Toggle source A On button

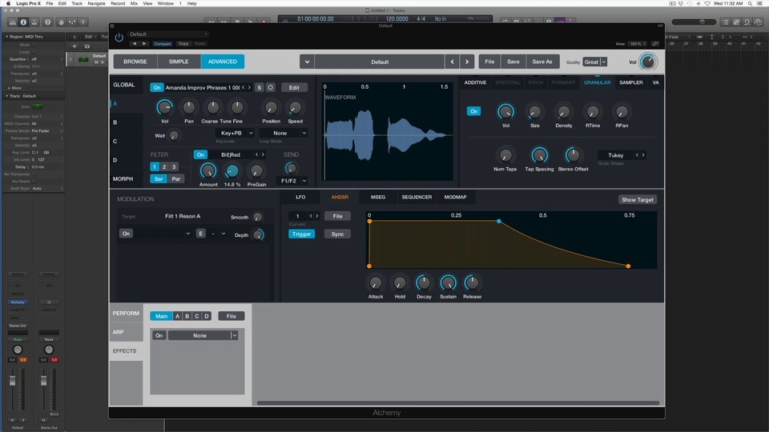156,88
